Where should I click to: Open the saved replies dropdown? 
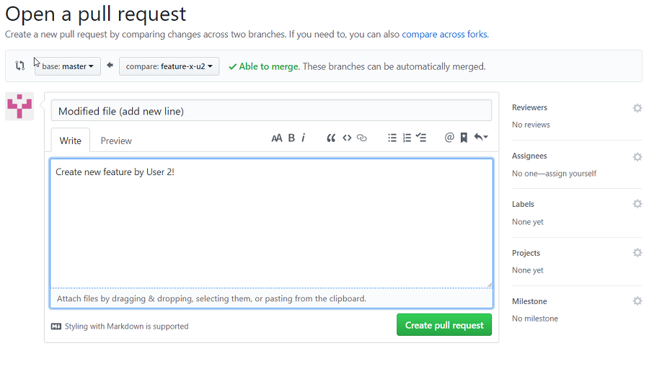point(481,138)
